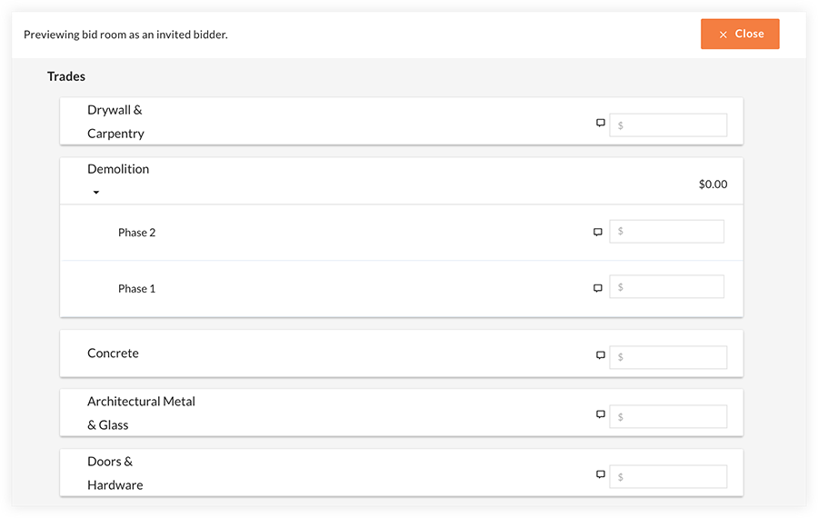
Task: Click the Demolition $0.00 total
Action: [713, 184]
